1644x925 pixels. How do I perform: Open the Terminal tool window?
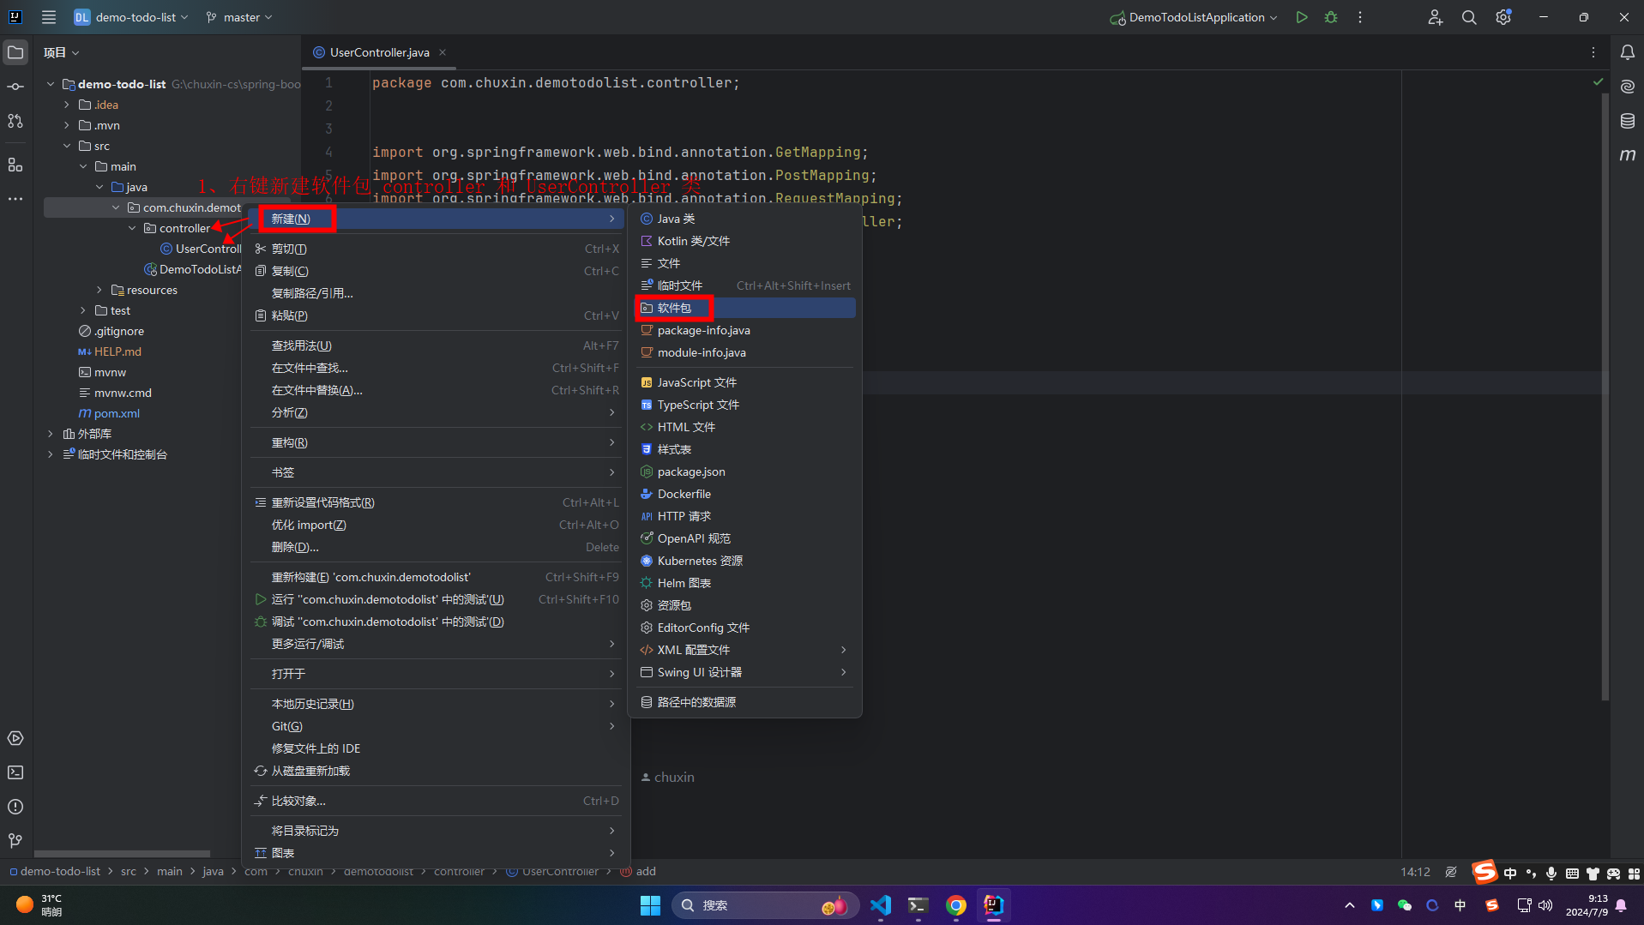click(x=15, y=772)
